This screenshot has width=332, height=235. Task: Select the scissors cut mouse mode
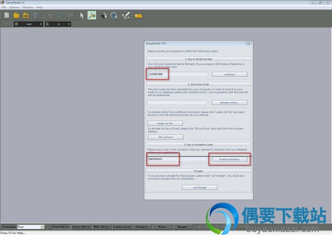[104, 16]
